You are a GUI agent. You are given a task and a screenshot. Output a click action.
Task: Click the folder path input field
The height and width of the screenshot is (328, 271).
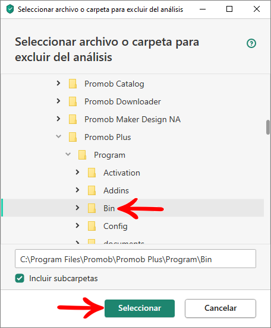pyautogui.click(x=135, y=259)
